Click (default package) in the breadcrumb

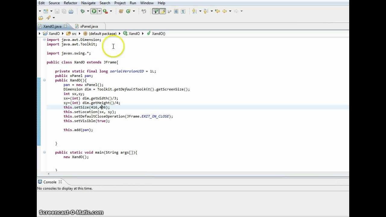pos(102,33)
